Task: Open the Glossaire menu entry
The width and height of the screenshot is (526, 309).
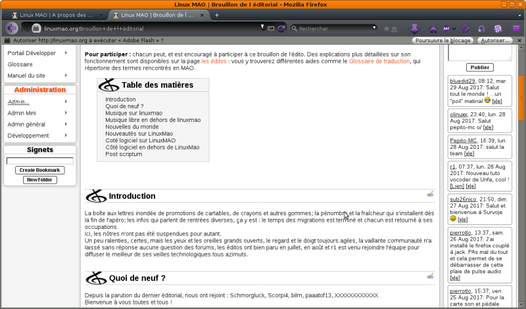Action: pyautogui.click(x=20, y=64)
